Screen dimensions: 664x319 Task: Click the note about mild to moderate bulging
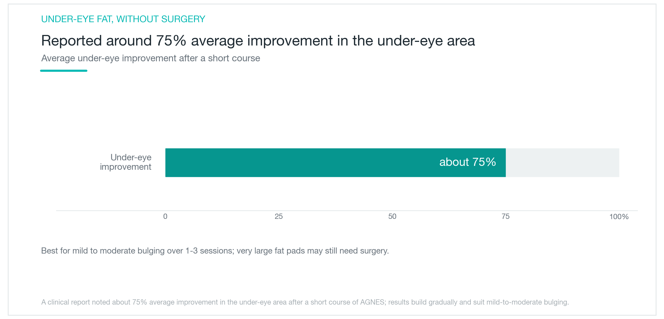(215, 251)
